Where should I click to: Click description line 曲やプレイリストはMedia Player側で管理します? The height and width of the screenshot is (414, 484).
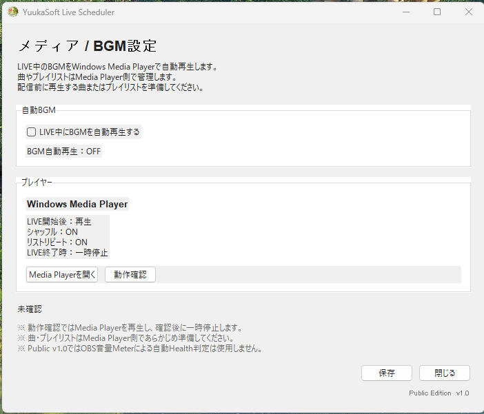[97, 77]
